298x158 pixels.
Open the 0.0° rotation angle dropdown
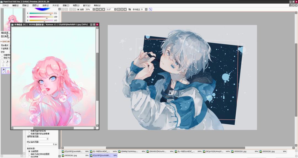point(115,9)
